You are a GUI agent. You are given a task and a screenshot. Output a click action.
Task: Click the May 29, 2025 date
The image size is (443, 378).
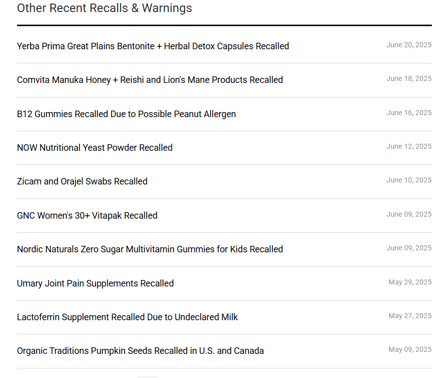pyautogui.click(x=410, y=282)
